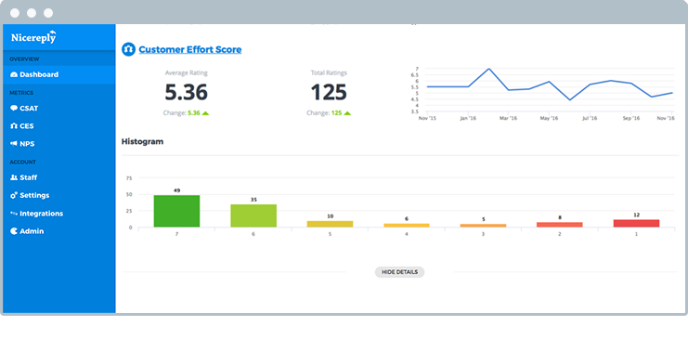Viewport: 688px width, 339px height.
Task: Select the light green bar for rating 6
Action: [253, 215]
